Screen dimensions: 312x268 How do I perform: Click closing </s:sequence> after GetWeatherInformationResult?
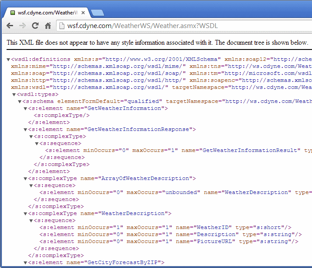(62, 158)
